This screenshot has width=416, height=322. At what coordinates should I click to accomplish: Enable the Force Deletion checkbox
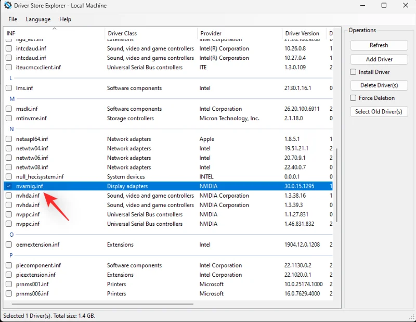[352, 98]
